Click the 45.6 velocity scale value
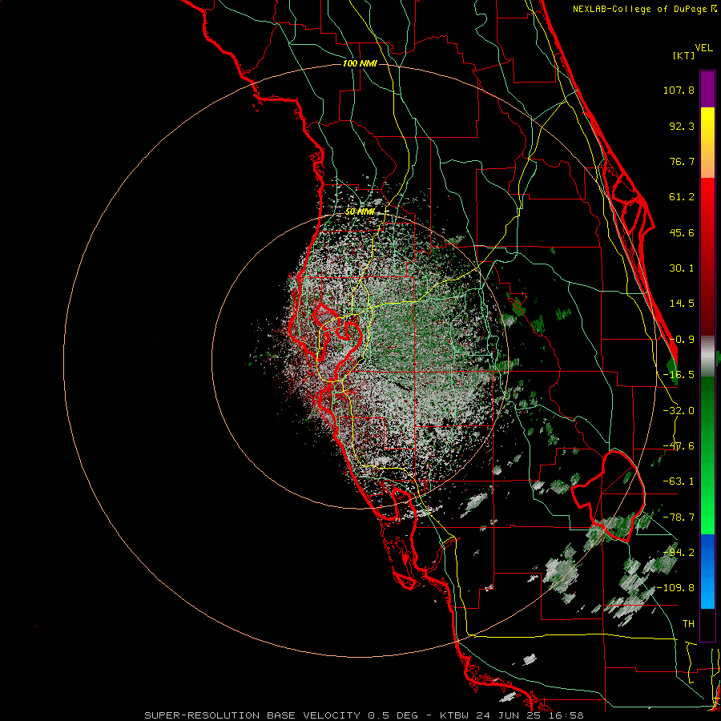Image resolution: width=721 pixels, height=721 pixels. (682, 232)
